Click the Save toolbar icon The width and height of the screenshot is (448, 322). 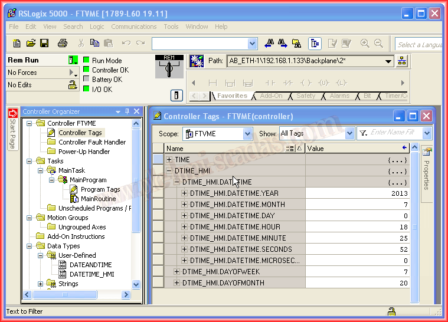[x=44, y=43]
